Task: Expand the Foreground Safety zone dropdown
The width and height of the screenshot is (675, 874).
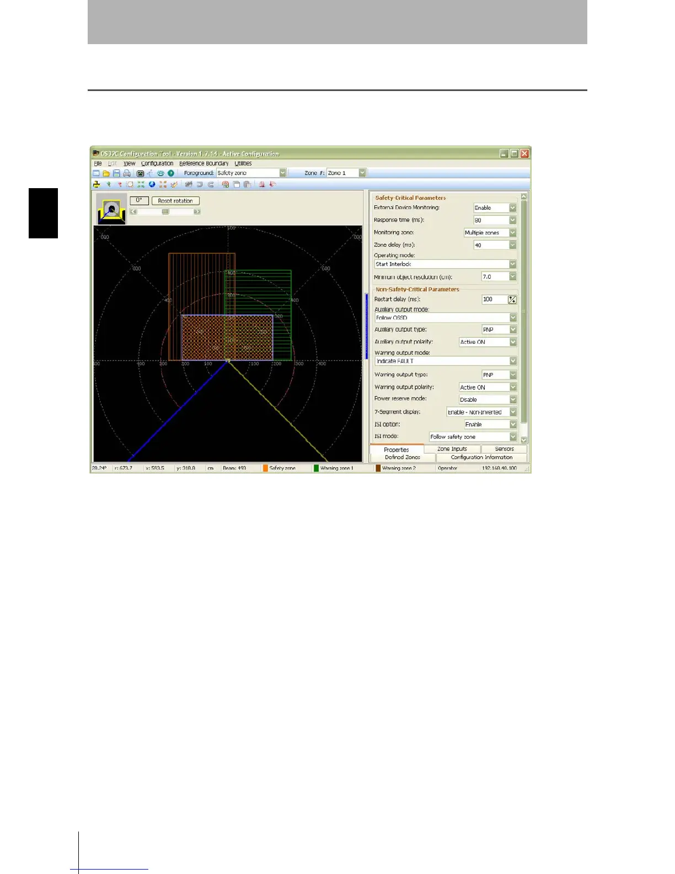Action: click(x=282, y=173)
